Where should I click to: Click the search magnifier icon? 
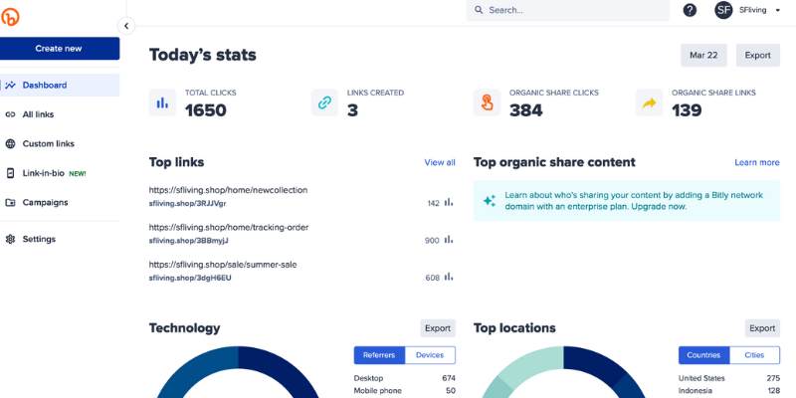479,10
